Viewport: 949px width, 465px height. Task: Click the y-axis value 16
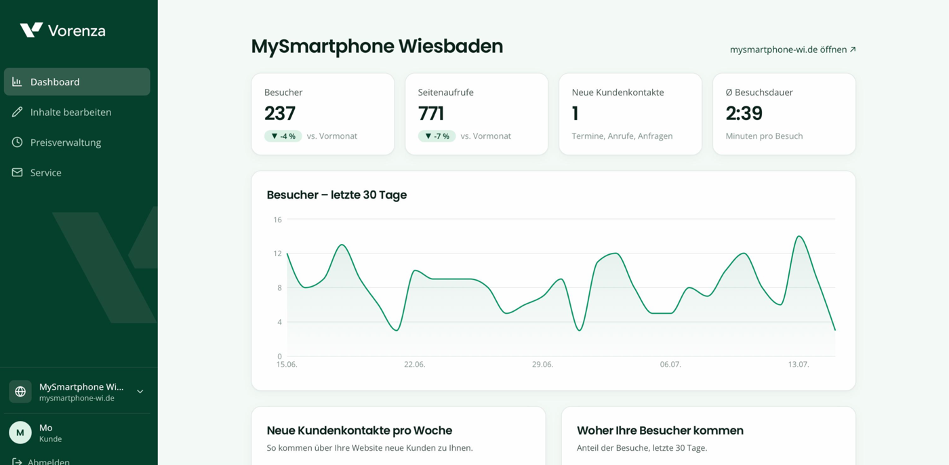[x=277, y=220]
